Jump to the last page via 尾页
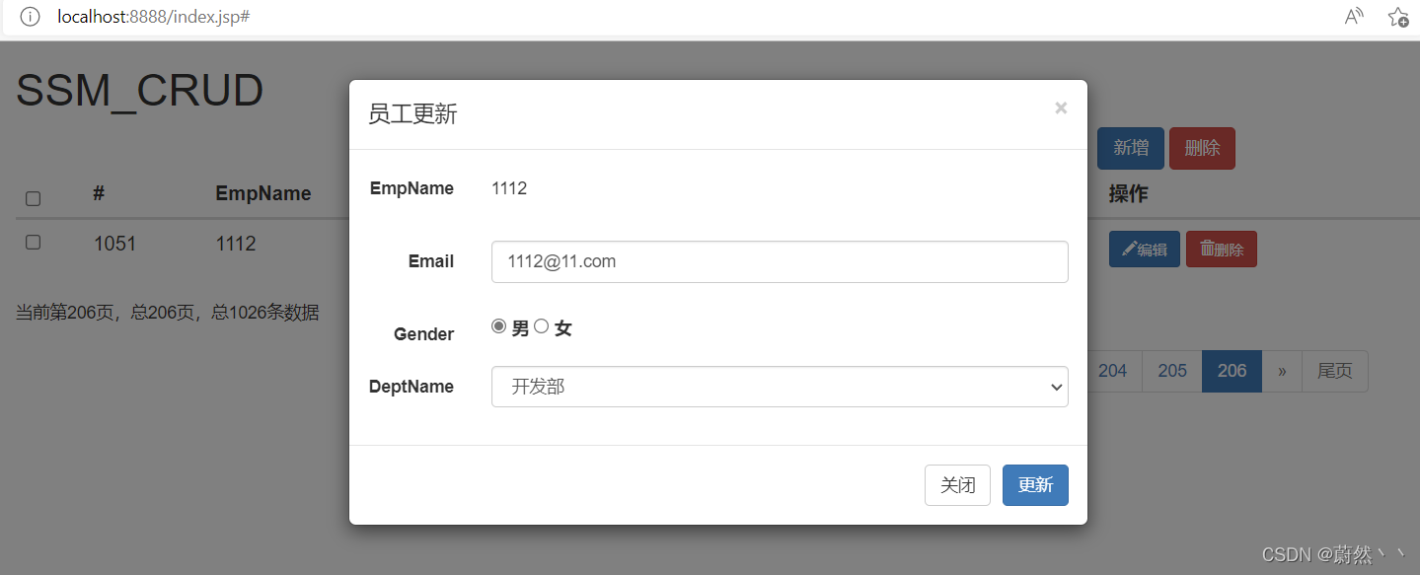The width and height of the screenshot is (1420, 575). 1334,371
